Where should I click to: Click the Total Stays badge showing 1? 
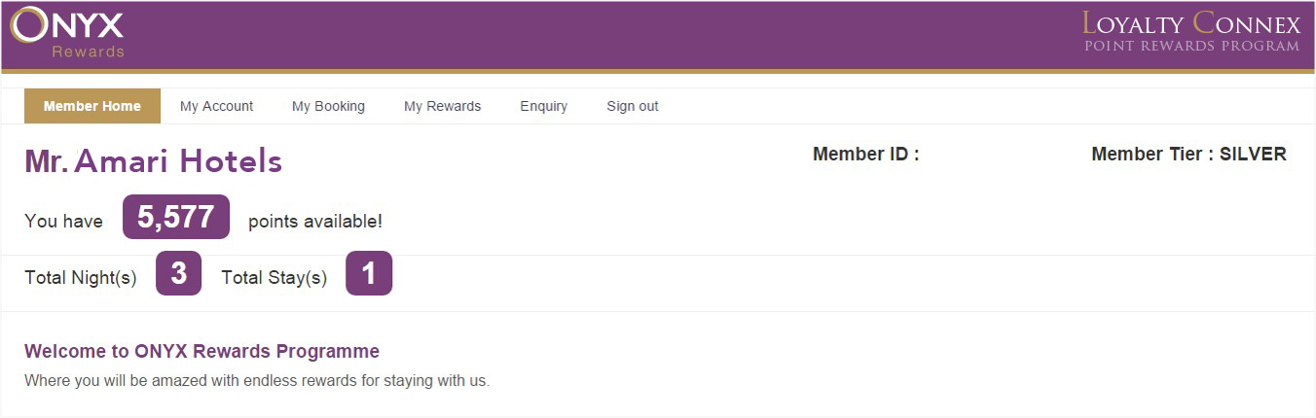click(x=369, y=274)
